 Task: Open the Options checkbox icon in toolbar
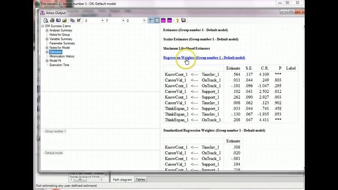(x=79, y=21)
